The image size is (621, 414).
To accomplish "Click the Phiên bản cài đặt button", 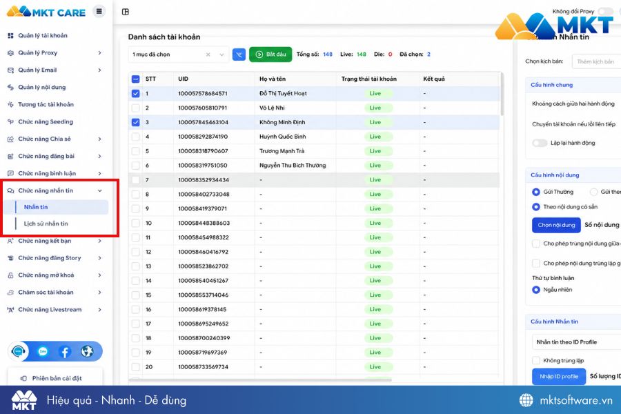I will (x=55, y=378).
